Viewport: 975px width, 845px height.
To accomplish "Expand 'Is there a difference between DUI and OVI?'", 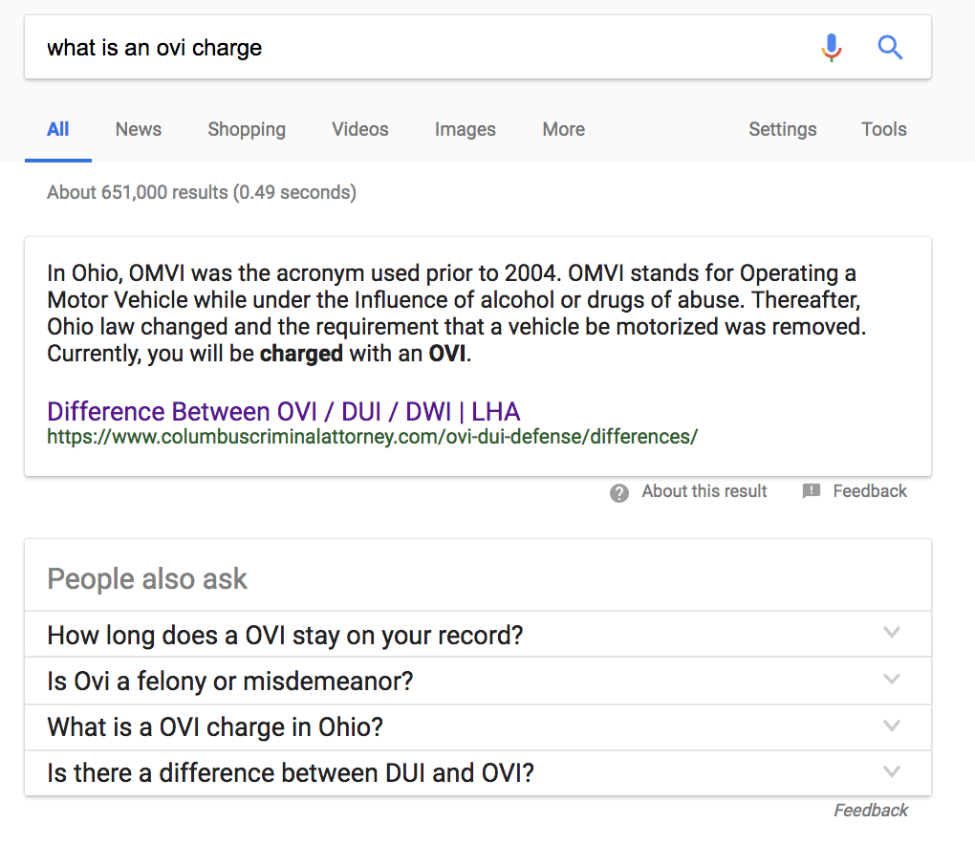I will pos(478,773).
